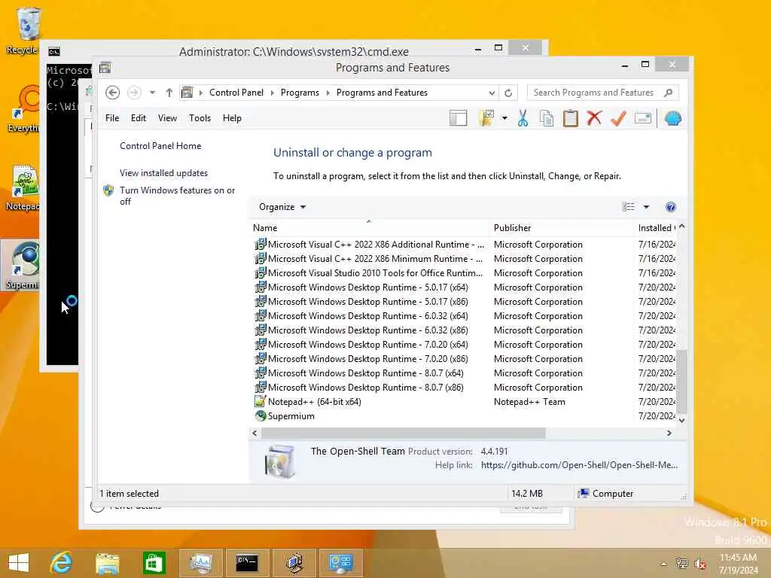The width and height of the screenshot is (771, 578).
Task: Open the view options dropdown arrow
Action: (646, 207)
